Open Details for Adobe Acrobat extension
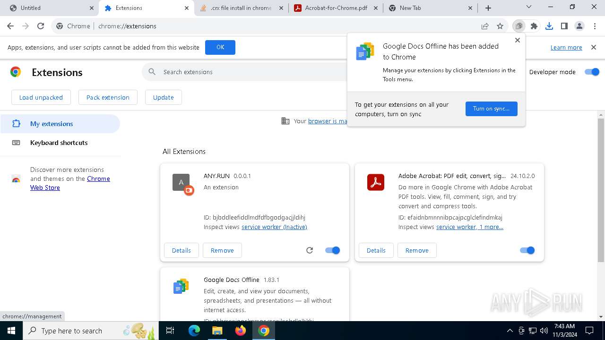This screenshot has width=605, height=340. pyautogui.click(x=376, y=250)
